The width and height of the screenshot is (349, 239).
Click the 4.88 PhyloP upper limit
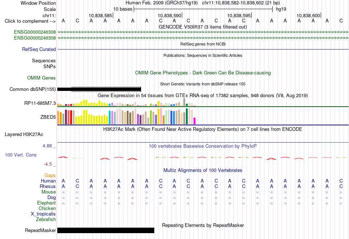47,146
